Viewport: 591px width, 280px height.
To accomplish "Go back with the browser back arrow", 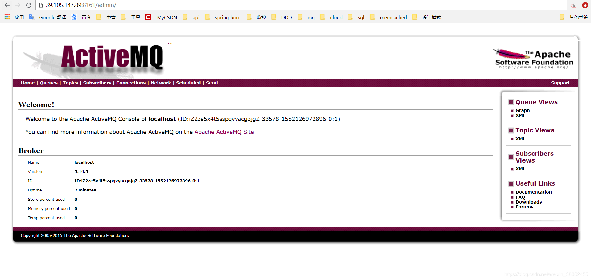I will pos(7,5).
